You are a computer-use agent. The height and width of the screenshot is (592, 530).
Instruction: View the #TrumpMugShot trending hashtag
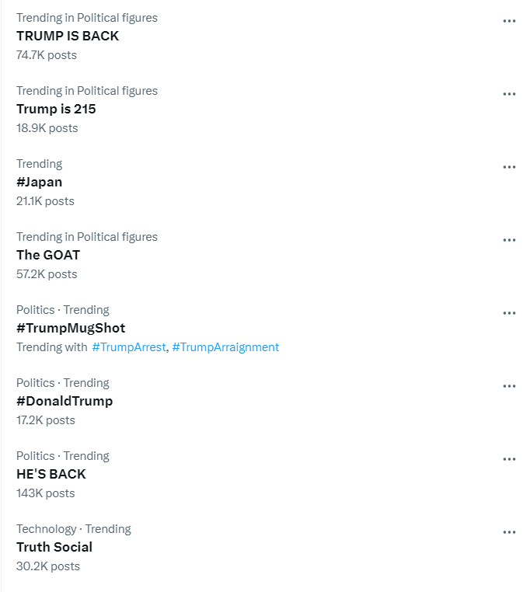point(71,328)
